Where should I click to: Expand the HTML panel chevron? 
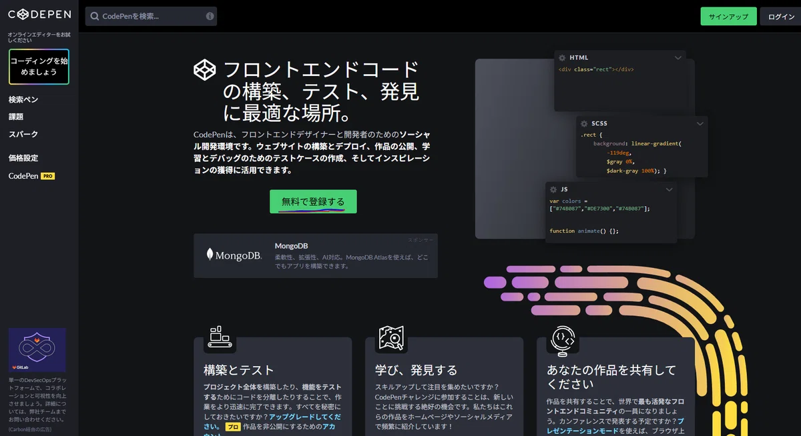(678, 58)
